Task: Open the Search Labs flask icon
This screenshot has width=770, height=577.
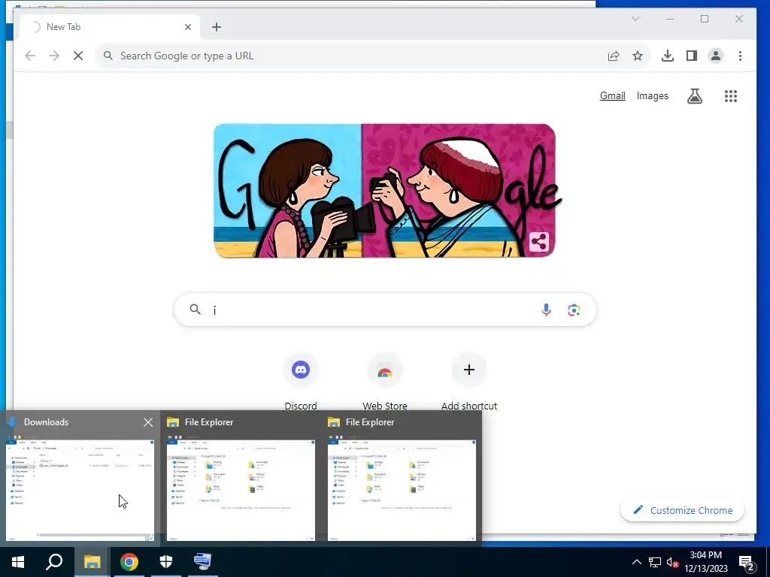Action: coord(694,96)
